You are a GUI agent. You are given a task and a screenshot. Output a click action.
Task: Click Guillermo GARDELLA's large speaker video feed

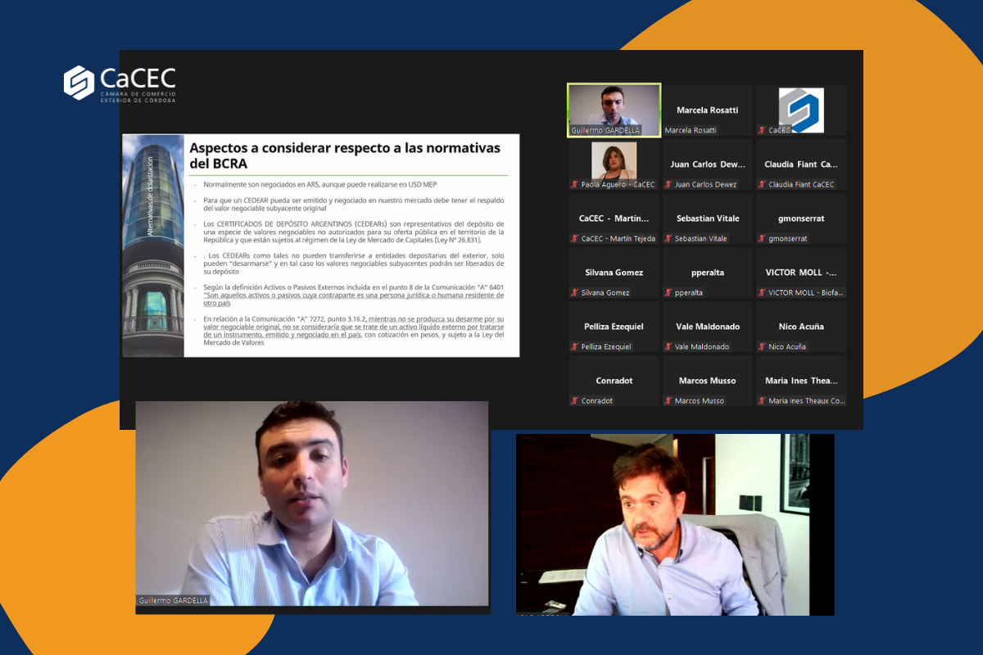point(312,504)
